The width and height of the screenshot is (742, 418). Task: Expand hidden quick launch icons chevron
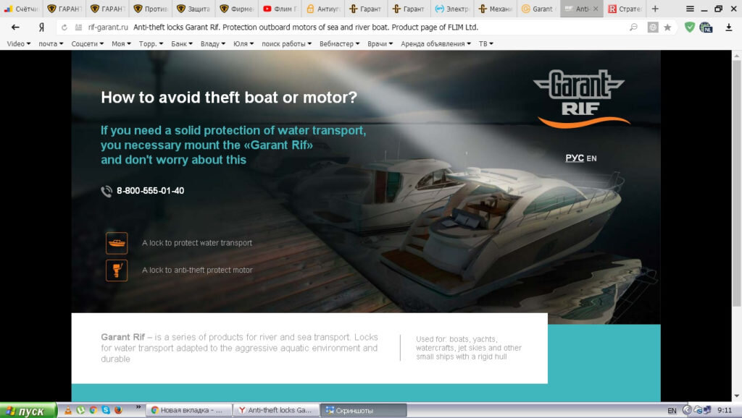138,406
